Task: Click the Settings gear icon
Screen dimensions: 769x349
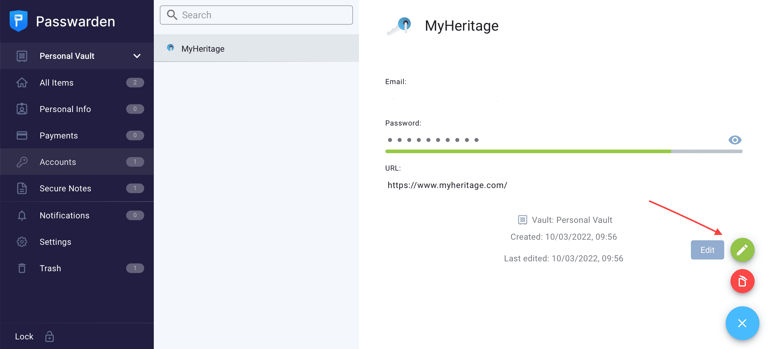Action: tap(21, 241)
